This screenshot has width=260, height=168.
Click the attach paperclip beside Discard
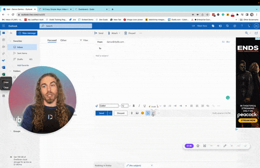[132, 113]
